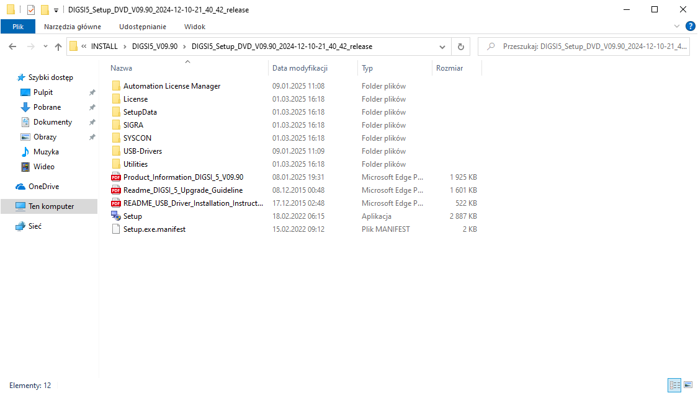Select the USB-Drivers folder icon
The width and height of the screenshot is (698, 393).
coord(116,151)
